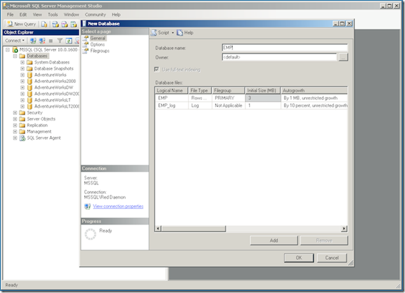405x293 pixels.
Task: Expand the Replication node
Action: coord(15,125)
